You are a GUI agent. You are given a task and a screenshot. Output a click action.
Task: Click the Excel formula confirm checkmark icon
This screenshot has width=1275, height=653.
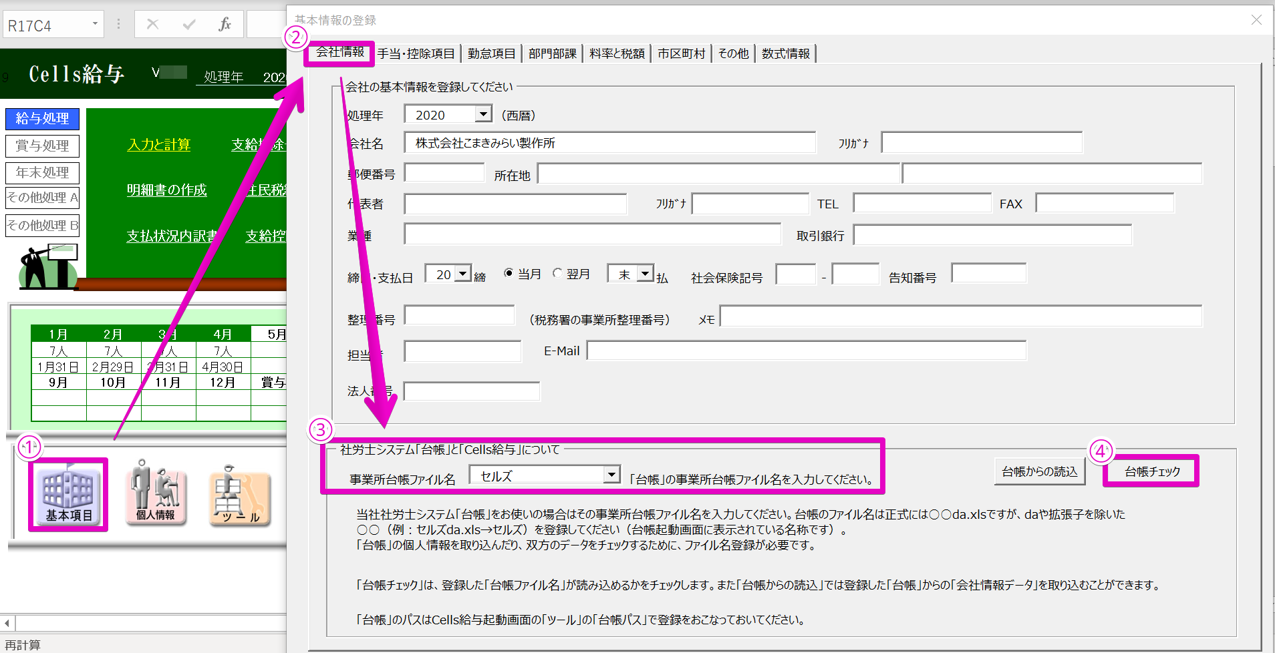(x=189, y=25)
